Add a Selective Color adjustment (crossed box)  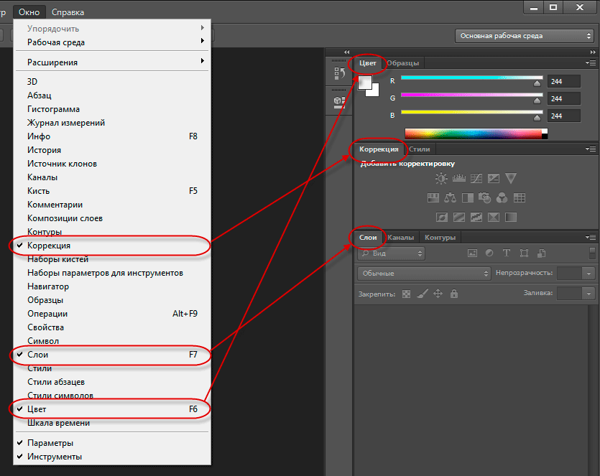tap(493, 217)
